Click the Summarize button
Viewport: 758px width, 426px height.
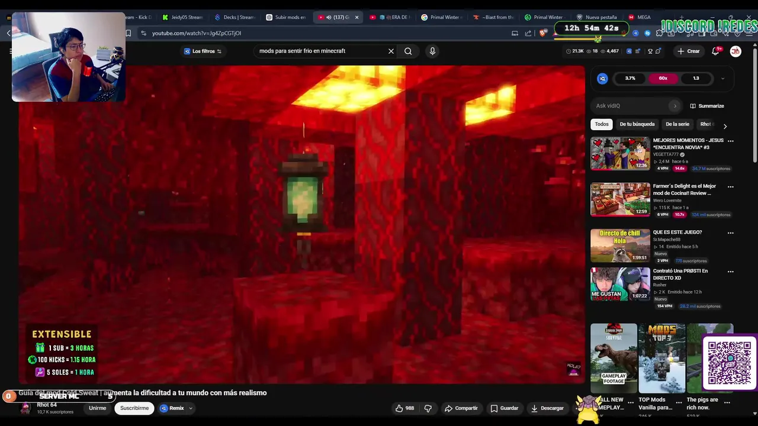pos(707,106)
